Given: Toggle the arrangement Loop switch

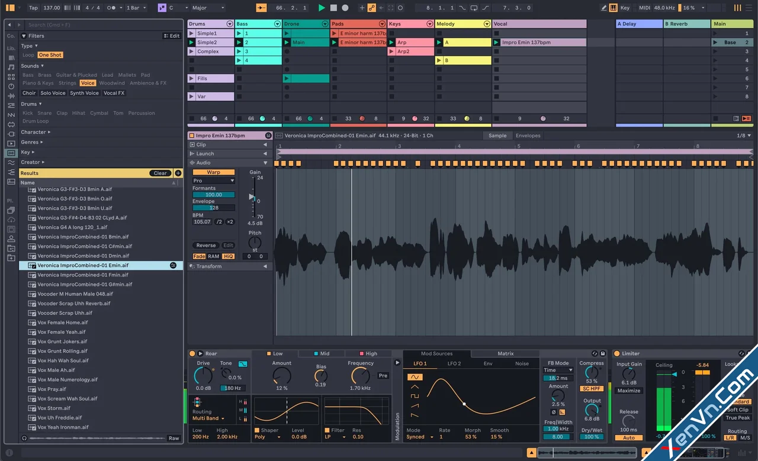Looking at the screenshot, I should [x=474, y=8].
